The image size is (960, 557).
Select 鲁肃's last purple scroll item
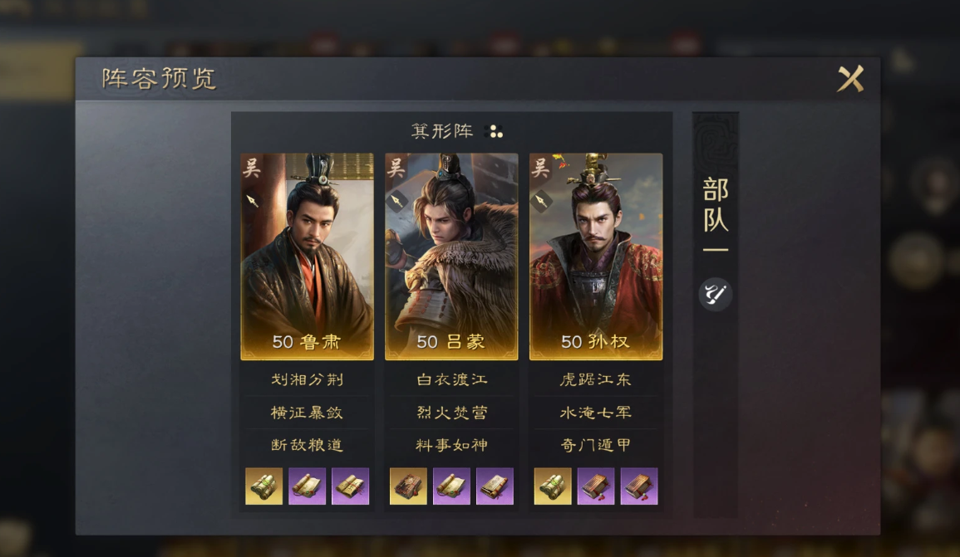350,486
